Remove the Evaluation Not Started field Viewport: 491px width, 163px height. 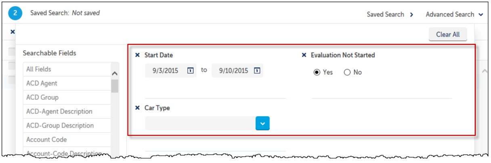coord(304,55)
